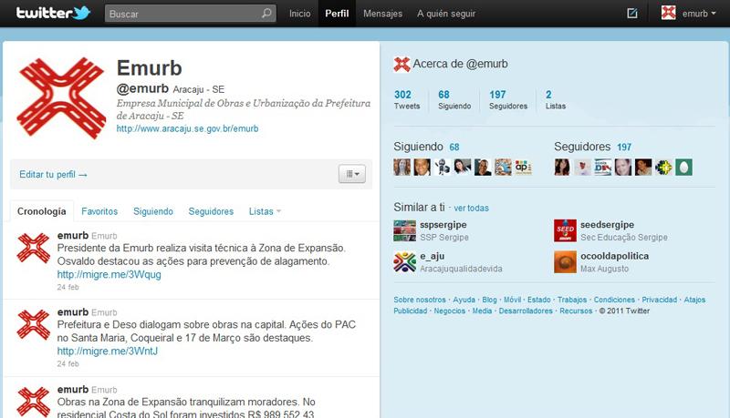This screenshot has height=418, width=730.
Task: Expand the list actions dropdown button
Action: pos(351,173)
